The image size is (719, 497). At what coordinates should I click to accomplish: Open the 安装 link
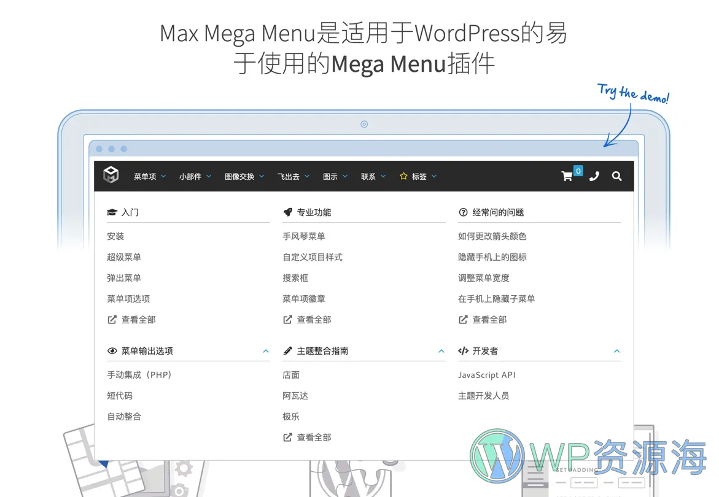pyautogui.click(x=116, y=236)
